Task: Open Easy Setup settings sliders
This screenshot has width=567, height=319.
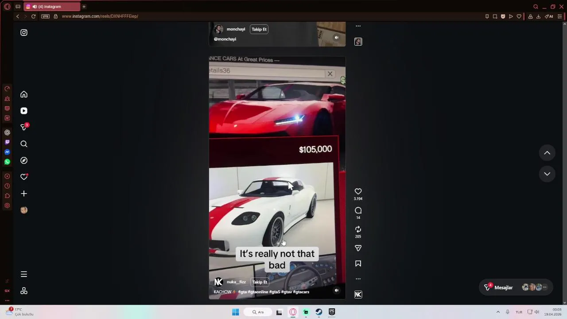Action: (x=560, y=16)
